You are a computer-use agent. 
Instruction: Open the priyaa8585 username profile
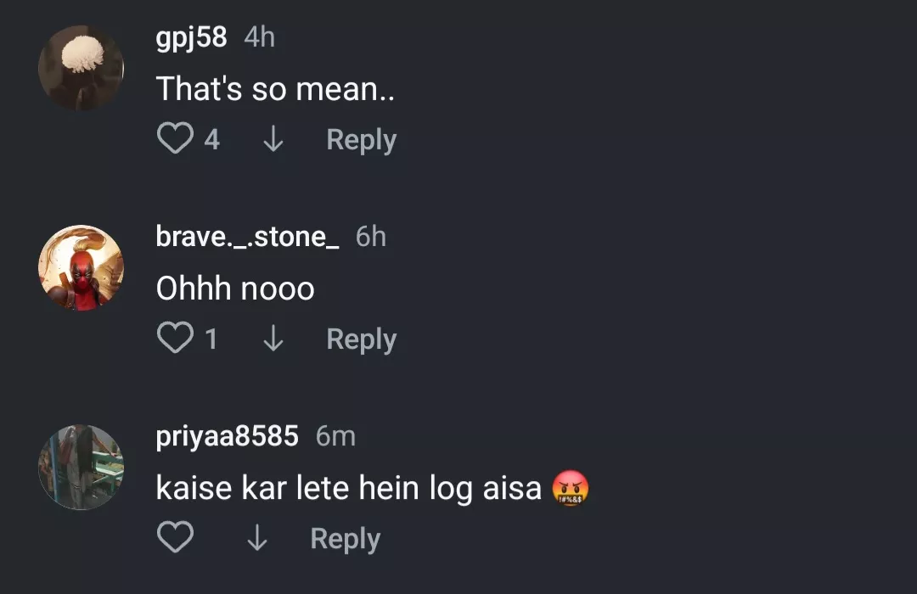[x=227, y=436]
